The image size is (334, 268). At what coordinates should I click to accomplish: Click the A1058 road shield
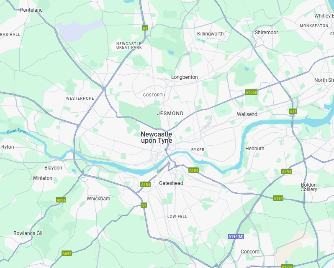coord(251,92)
